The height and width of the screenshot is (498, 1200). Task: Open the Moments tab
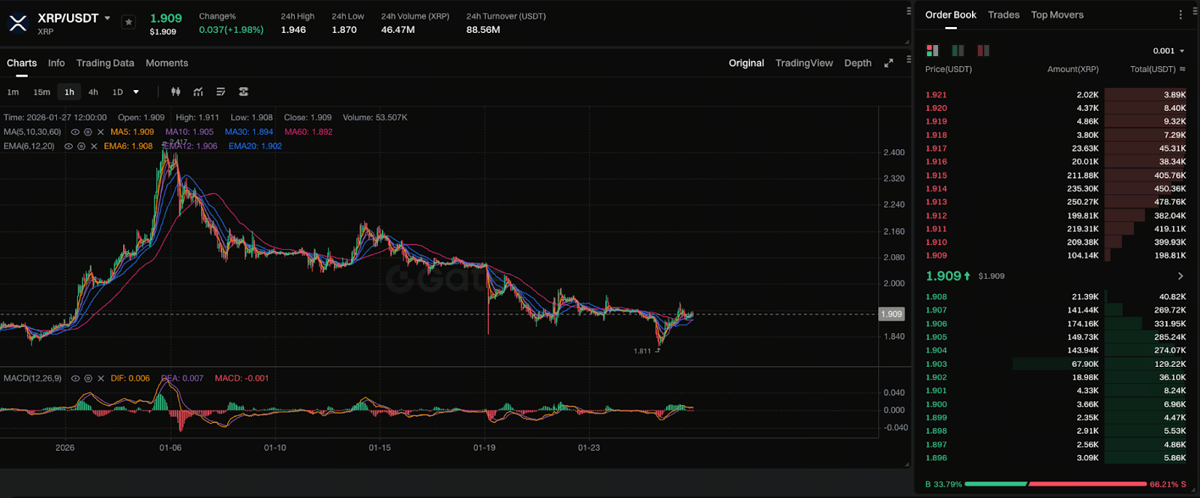(166, 63)
